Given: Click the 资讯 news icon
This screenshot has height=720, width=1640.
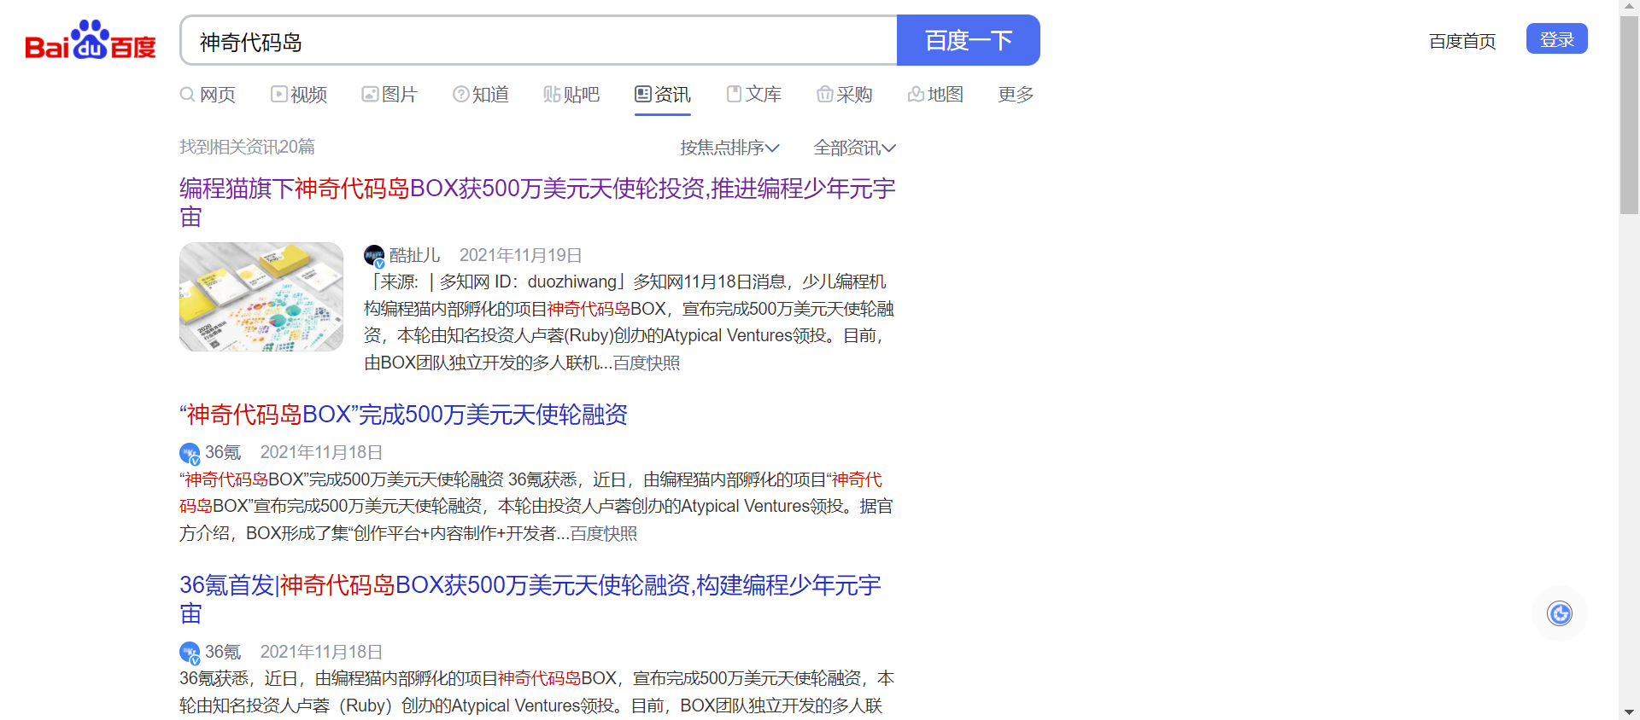Looking at the screenshot, I should pos(643,95).
